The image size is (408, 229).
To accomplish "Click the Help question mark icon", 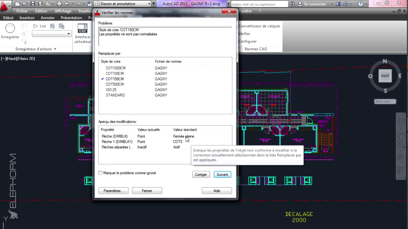I will click(x=361, y=4).
